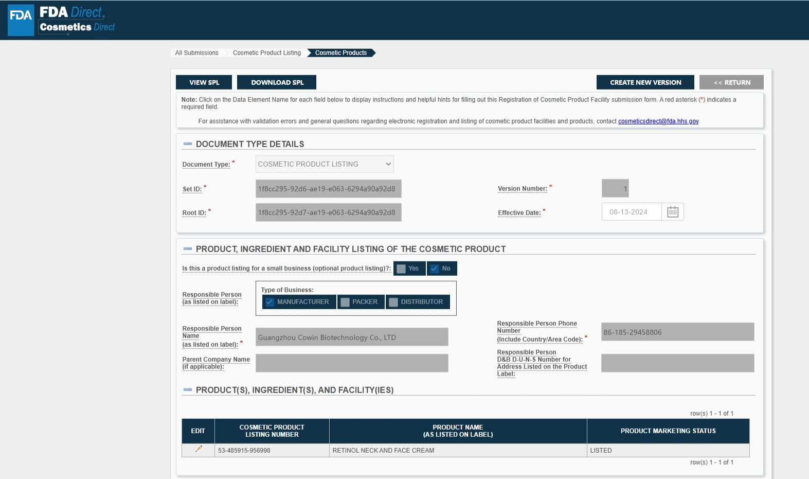Click the Responsible Person Name field
This screenshot has height=479, width=809.
coord(352,338)
